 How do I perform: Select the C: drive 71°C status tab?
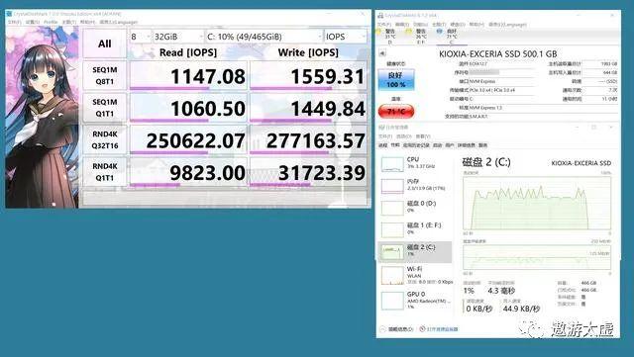[x=448, y=37]
